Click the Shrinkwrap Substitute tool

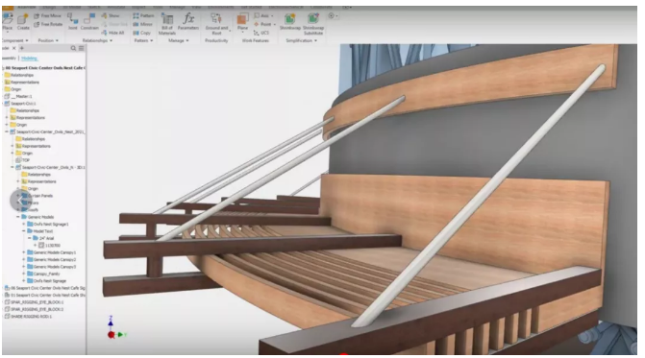[313, 24]
